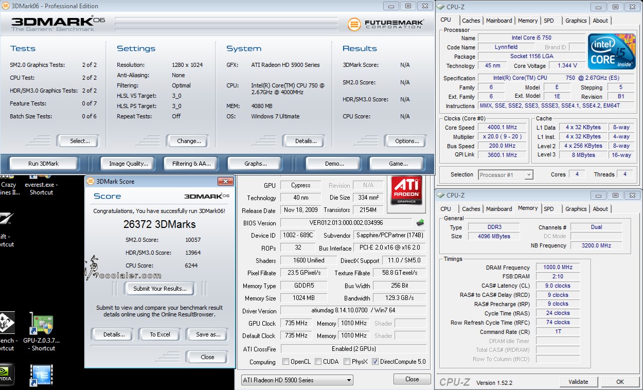Maximize the 3DMark06 Professional Edition window
643x390 pixels.
pos(408,6)
